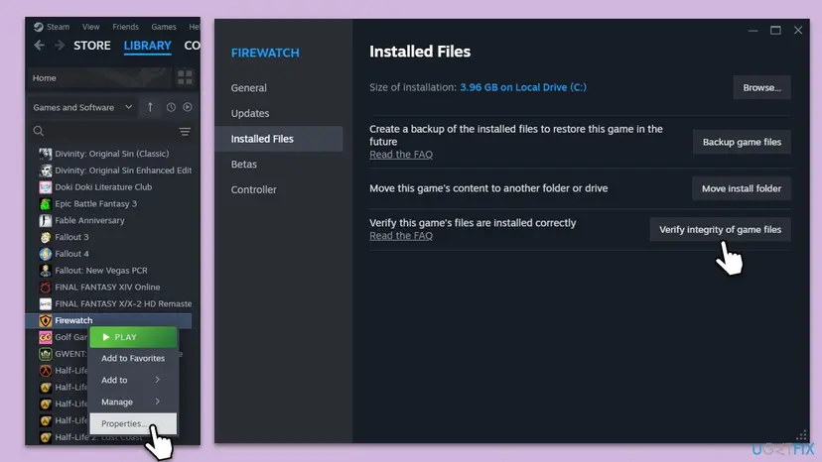Switch to the LIBRARY tab
The height and width of the screenshot is (462, 822).
tap(147, 46)
